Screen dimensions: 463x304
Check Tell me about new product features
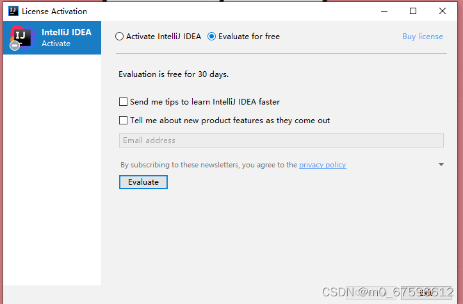pos(124,120)
